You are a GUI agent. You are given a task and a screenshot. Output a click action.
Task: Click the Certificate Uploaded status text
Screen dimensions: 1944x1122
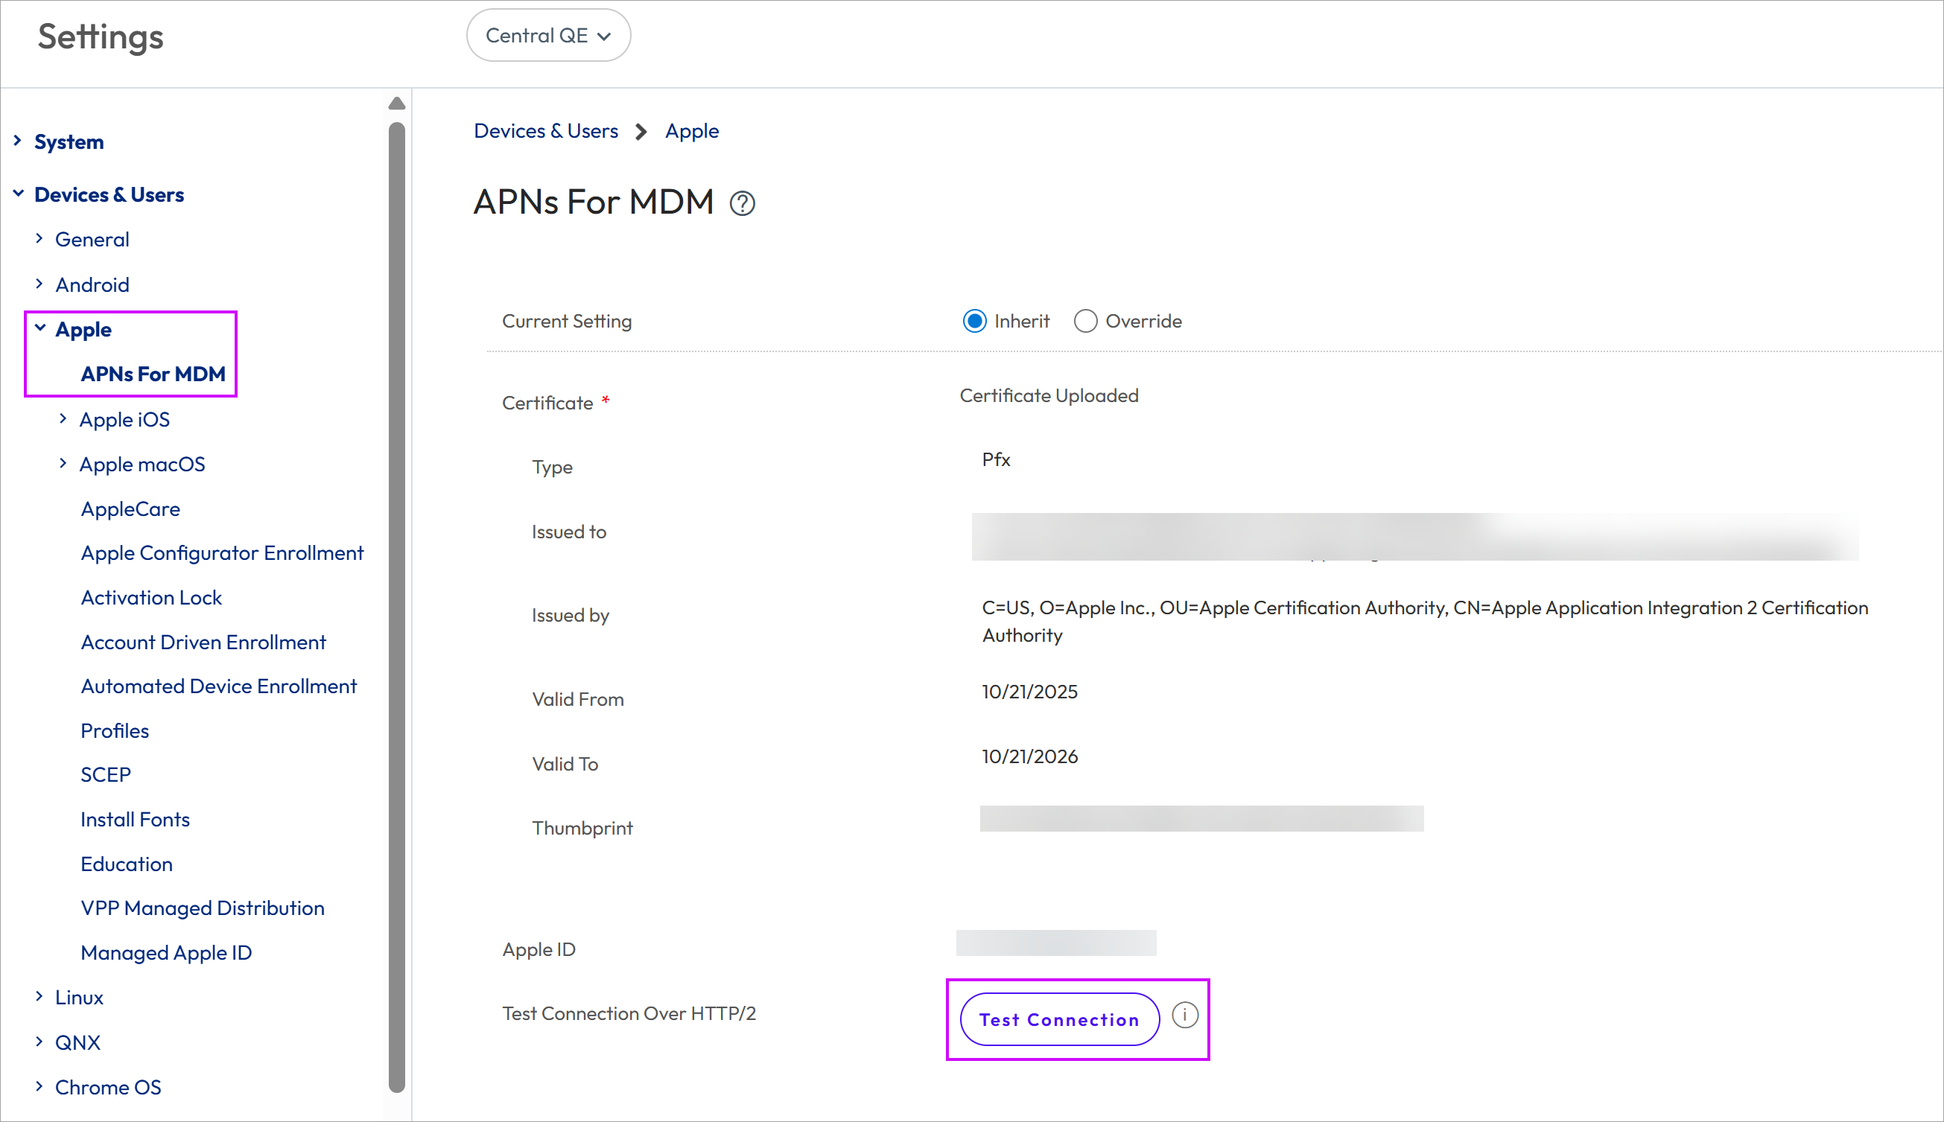point(1049,395)
